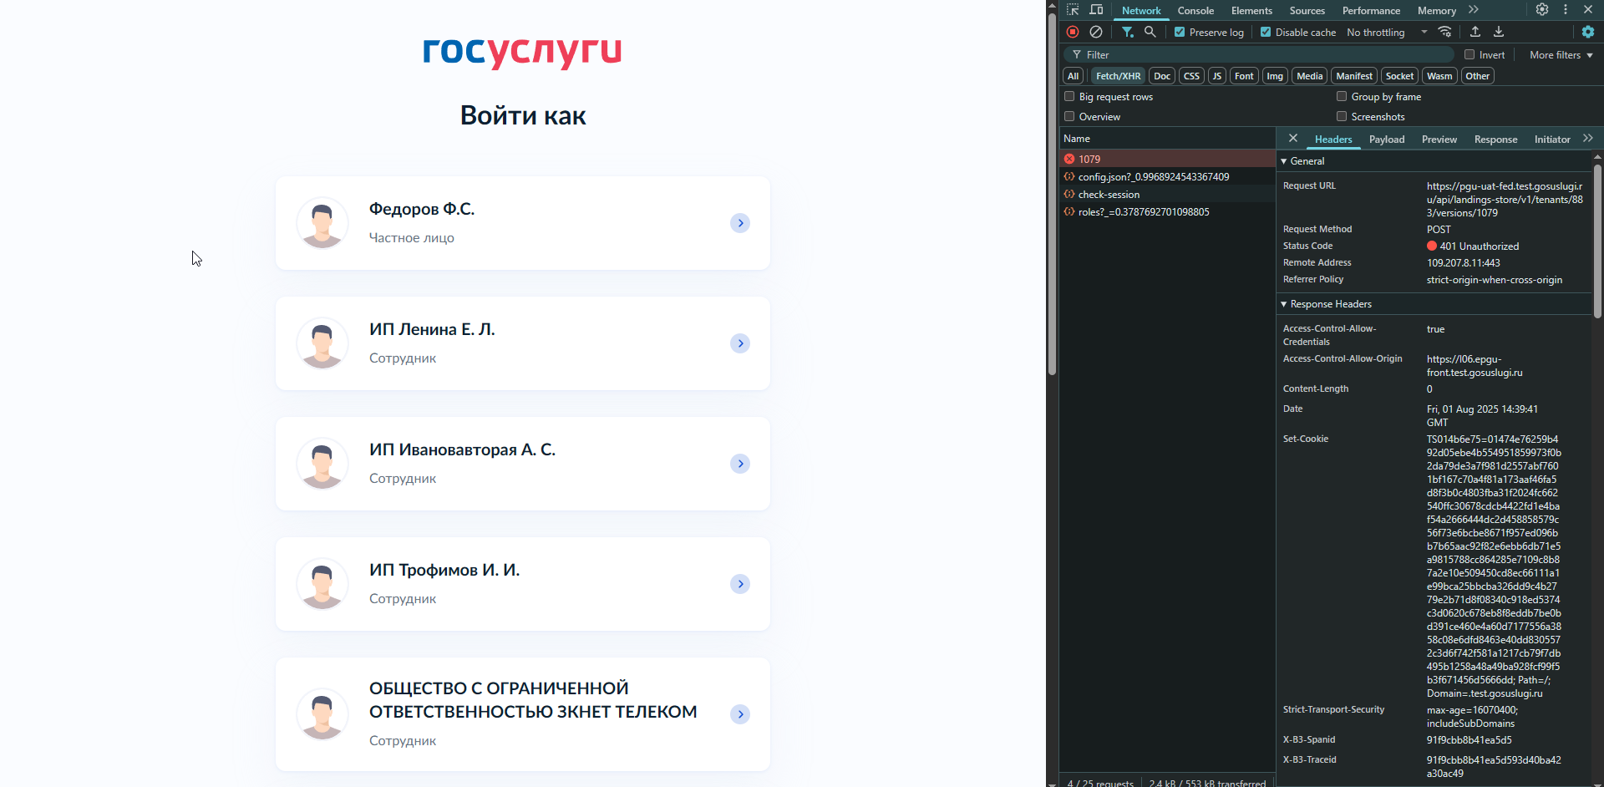1604x787 pixels.
Task: Open the Payload tab
Action: (1387, 140)
